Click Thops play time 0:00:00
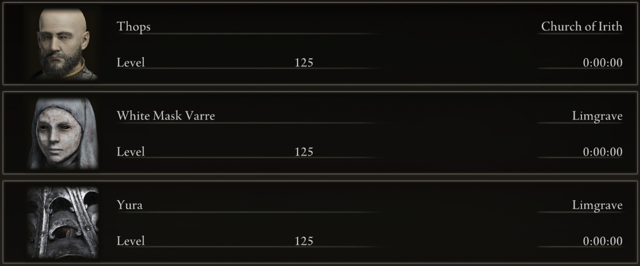 click(x=603, y=63)
